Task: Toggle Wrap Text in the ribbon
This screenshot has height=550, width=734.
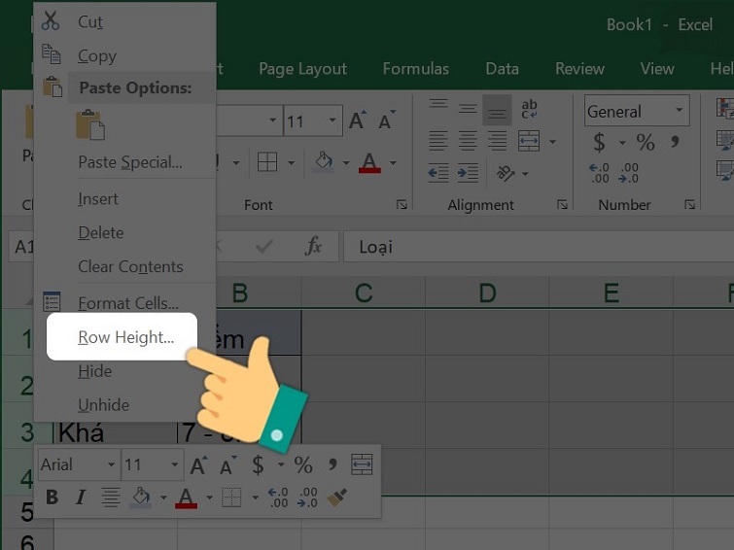Action: tap(529, 109)
